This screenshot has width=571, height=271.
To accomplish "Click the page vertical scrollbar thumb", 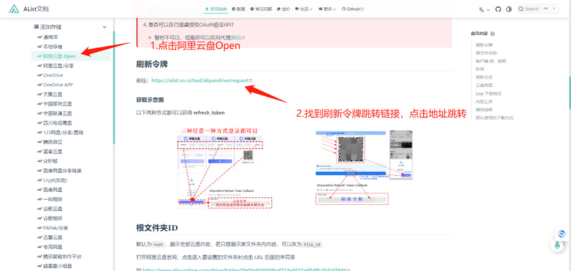I will [569, 92].
